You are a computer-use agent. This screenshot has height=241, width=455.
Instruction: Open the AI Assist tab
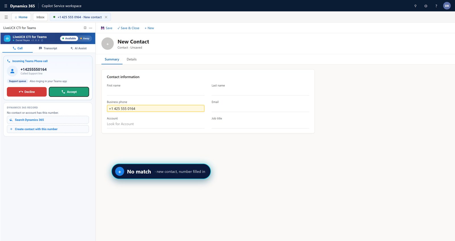[x=78, y=48]
